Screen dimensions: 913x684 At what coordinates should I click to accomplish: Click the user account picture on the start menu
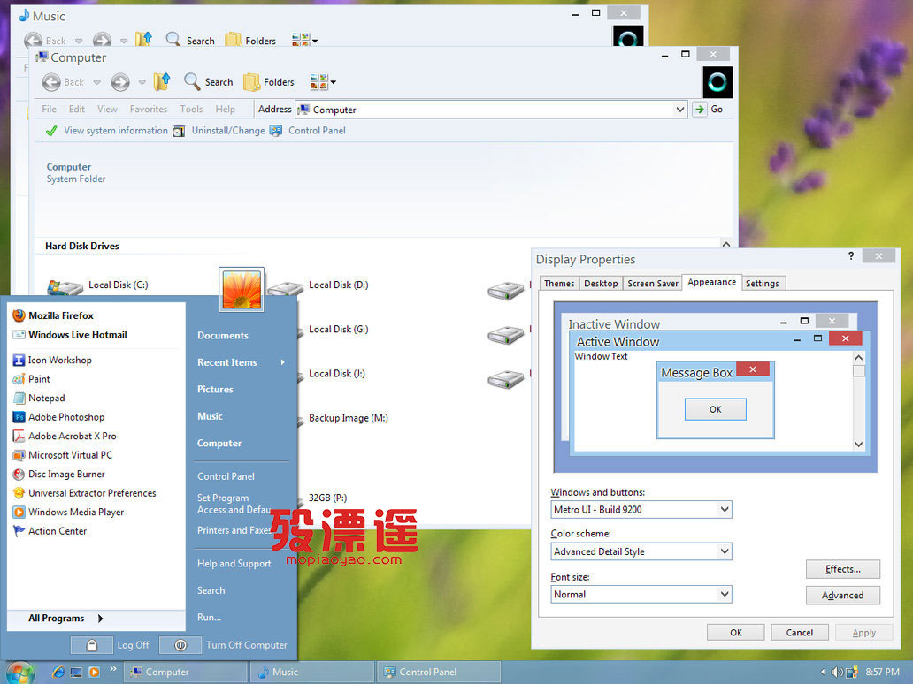242,289
